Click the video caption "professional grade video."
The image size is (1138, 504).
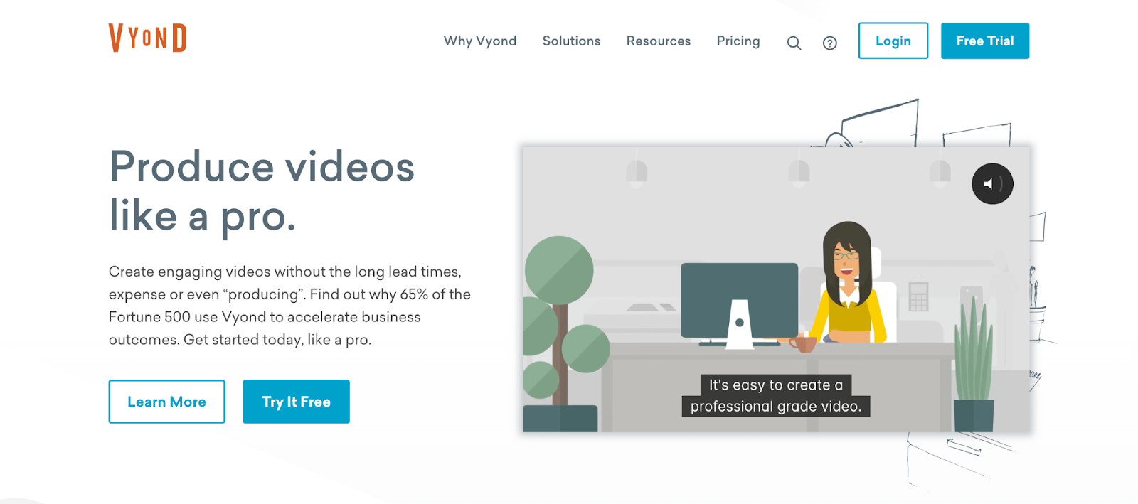(776, 407)
